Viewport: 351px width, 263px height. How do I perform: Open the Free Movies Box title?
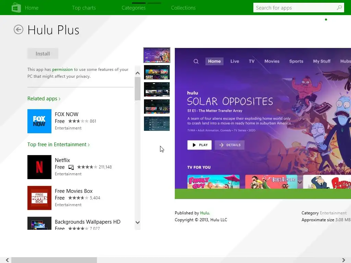(74, 191)
